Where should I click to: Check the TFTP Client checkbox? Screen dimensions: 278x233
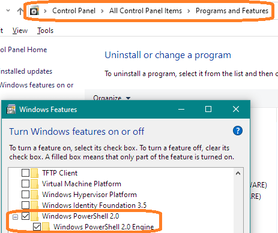tap(25, 173)
